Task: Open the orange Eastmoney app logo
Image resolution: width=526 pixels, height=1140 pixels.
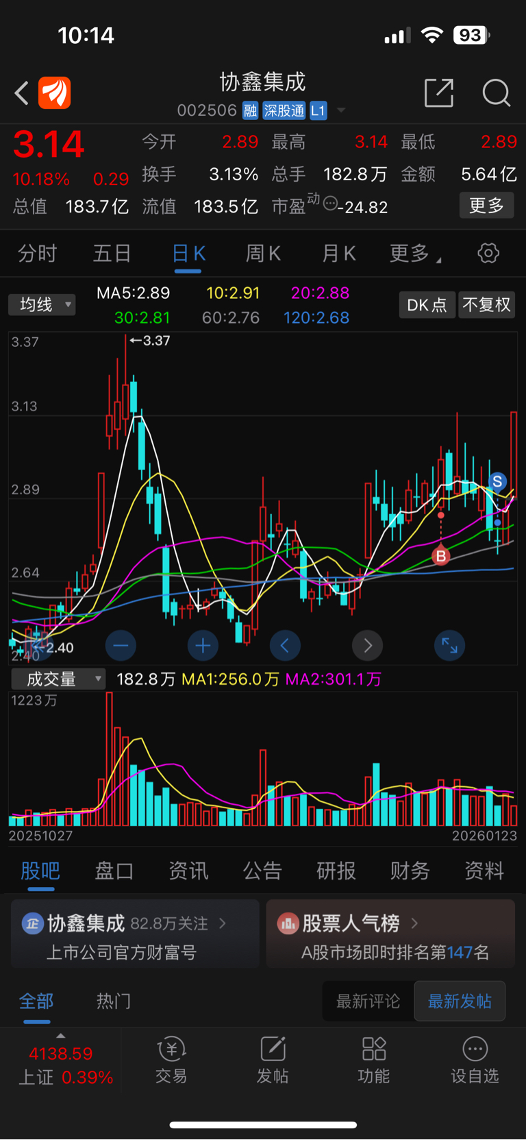Action: [x=55, y=93]
